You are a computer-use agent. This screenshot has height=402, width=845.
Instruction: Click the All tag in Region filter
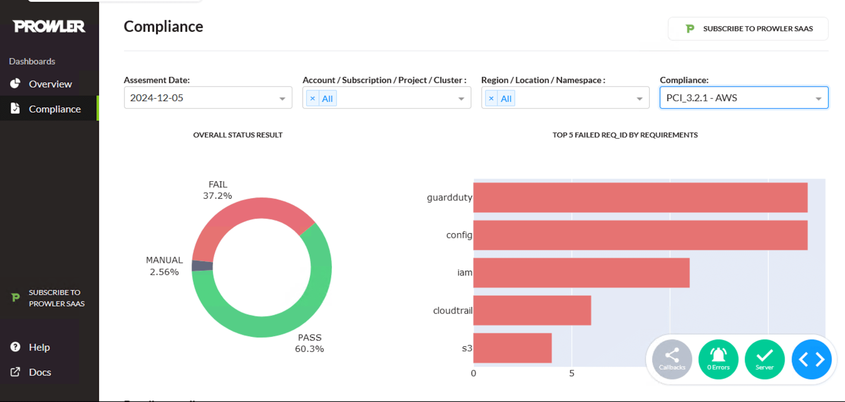pos(506,98)
